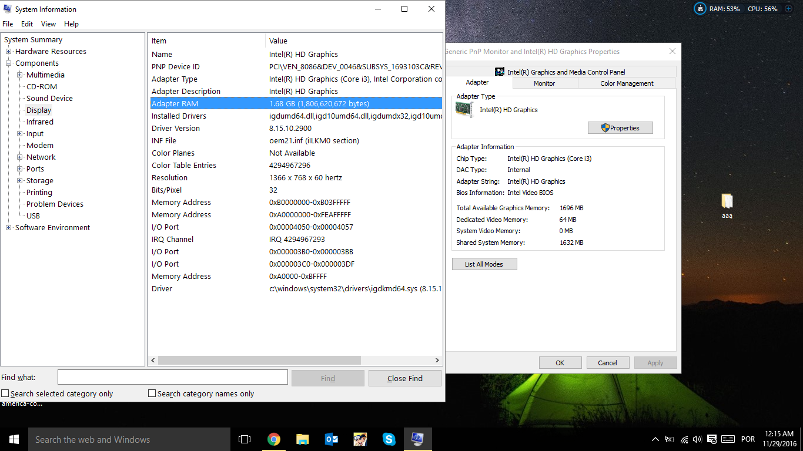Screen dimensions: 803x451
Task: Close the graphics Properties dialog with X
Action: (672, 51)
